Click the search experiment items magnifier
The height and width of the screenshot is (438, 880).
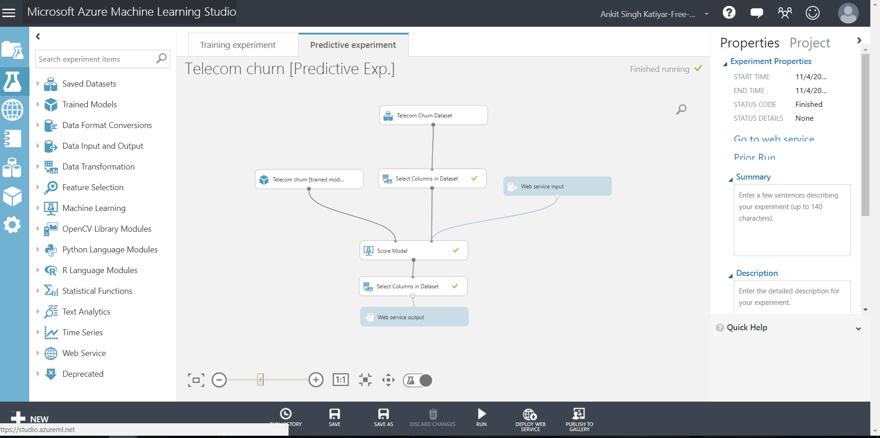point(161,58)
